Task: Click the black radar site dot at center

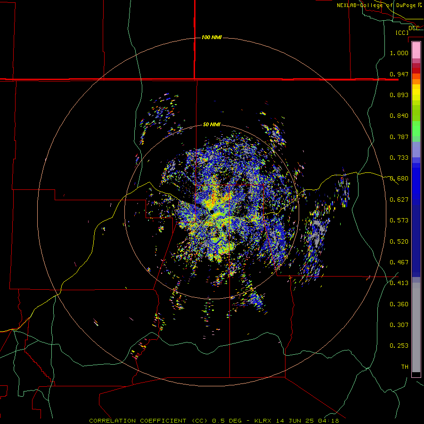Action: (x=212, y=212)
